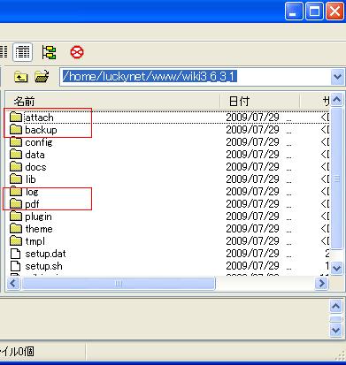Go up to the parent folder
Viewport: 346px width, 365px height.
coord(20,77)
